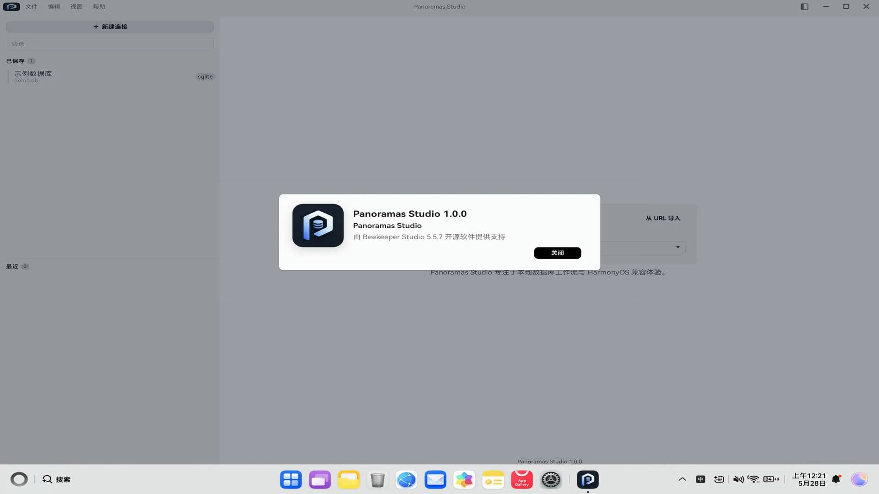Screen dimensions: 879x494
Task: Open the launcher grid icon in dock
Action: pos(291,479)
